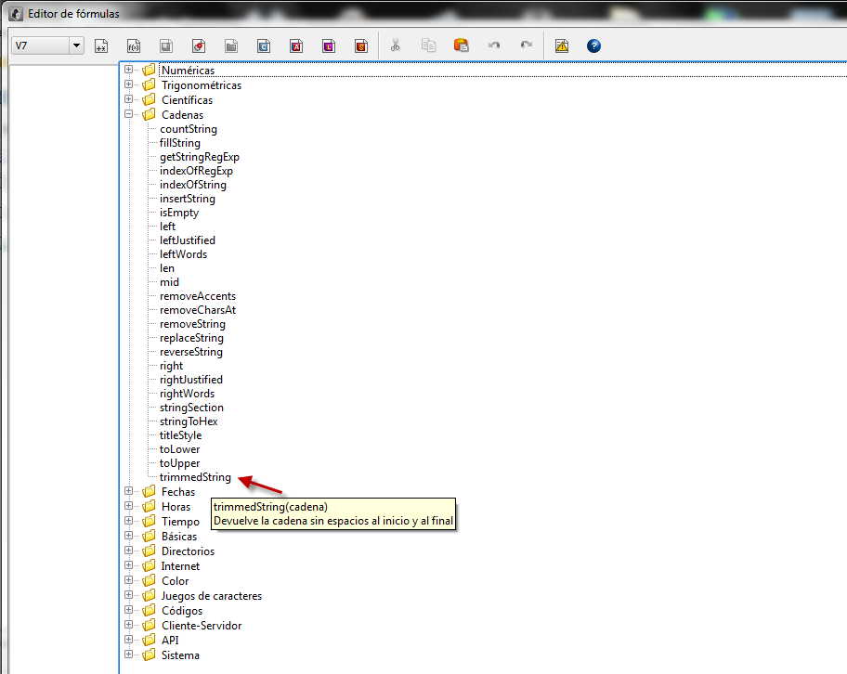Select the getStringRegExp function
Image resolution: width=847 pixels, height=674 pixels.
click(x=200, y=157)
